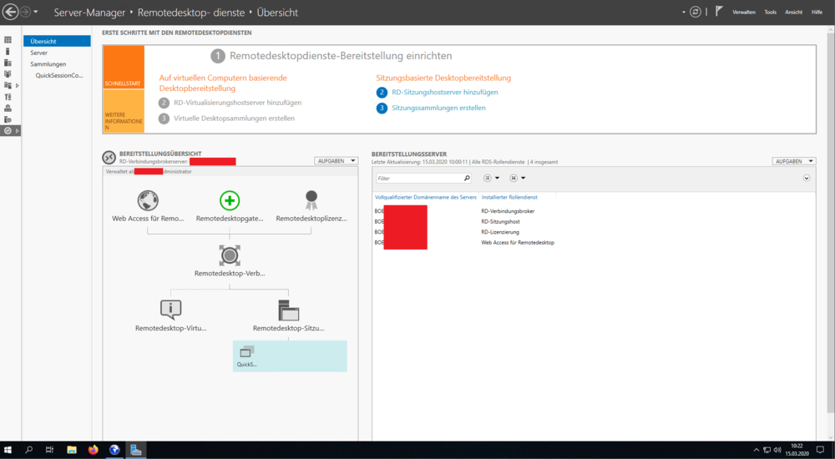Select the Remotedesktop-Verbindungsbroker icon

(x=230, y=255)
